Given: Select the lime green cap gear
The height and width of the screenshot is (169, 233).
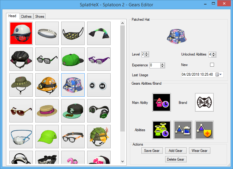Looking at the screenshot, I should (47, 137).
